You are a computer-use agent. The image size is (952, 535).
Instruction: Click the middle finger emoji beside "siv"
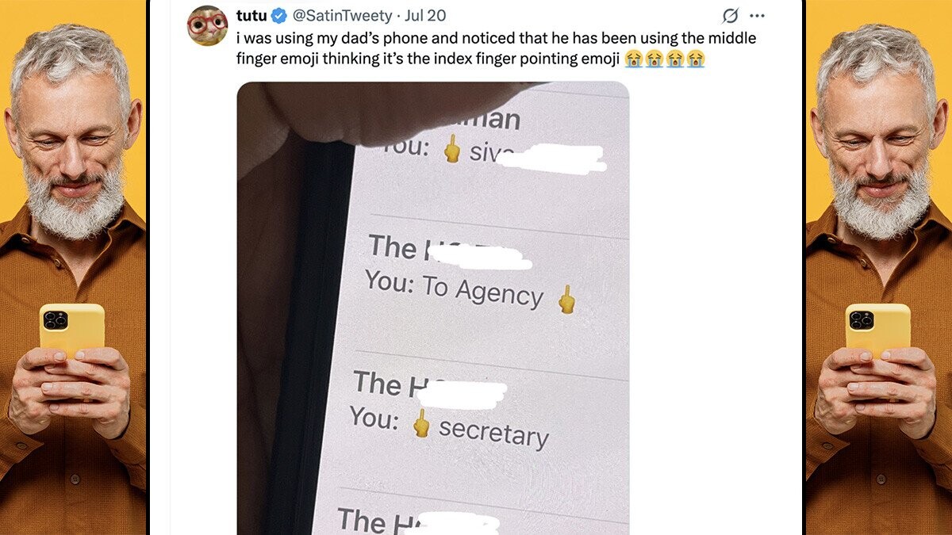[x=452, y=149]
